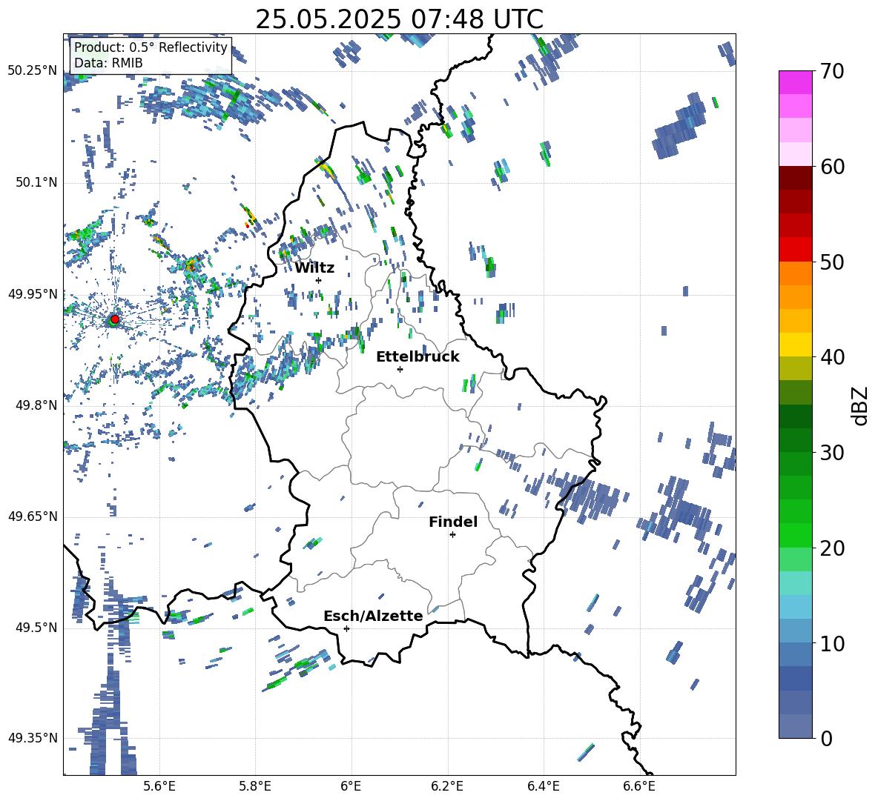Click the 49.5°N latitude label

click(36, 628)
